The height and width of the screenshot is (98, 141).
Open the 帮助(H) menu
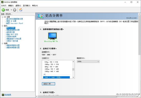click(x=35, y=6)
